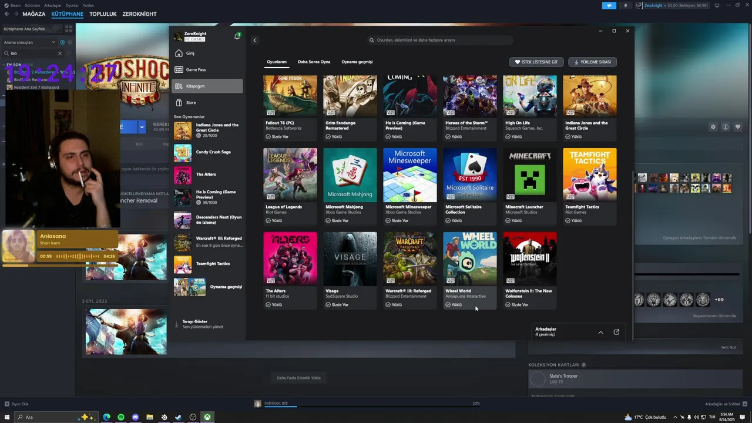This screenshot has height=423, width=752.
Task: Clear the Steam library search text
Action: pyautogui.click(x=59, y=53)
